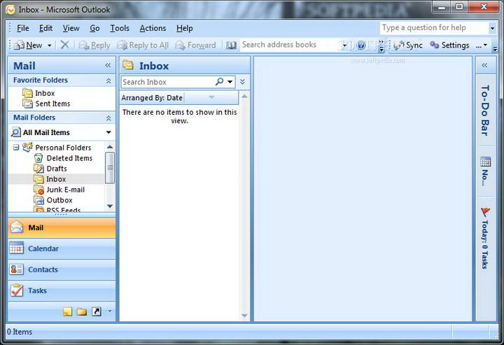
Task: Open the View menu
Action: 71,28
